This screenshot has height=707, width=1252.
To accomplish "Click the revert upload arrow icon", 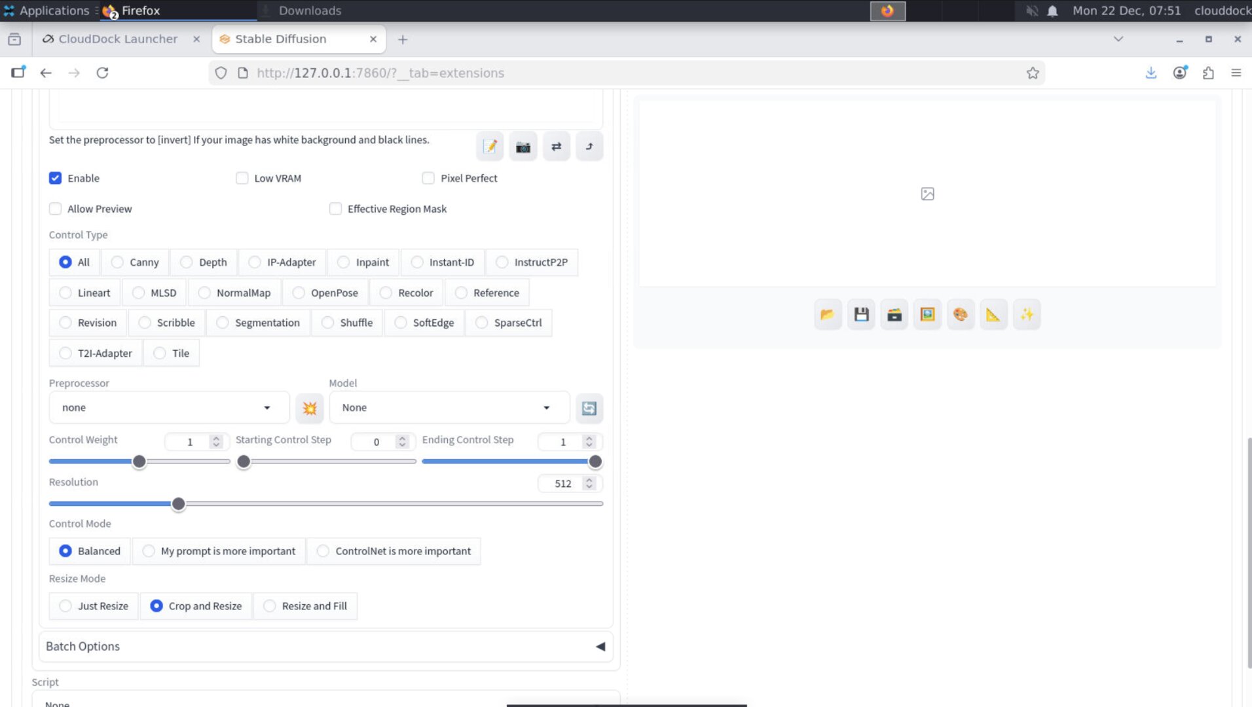I will point(589,146).
